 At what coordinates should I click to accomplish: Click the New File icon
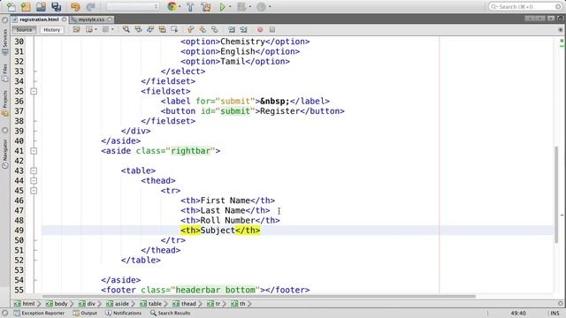pos(11,6)
